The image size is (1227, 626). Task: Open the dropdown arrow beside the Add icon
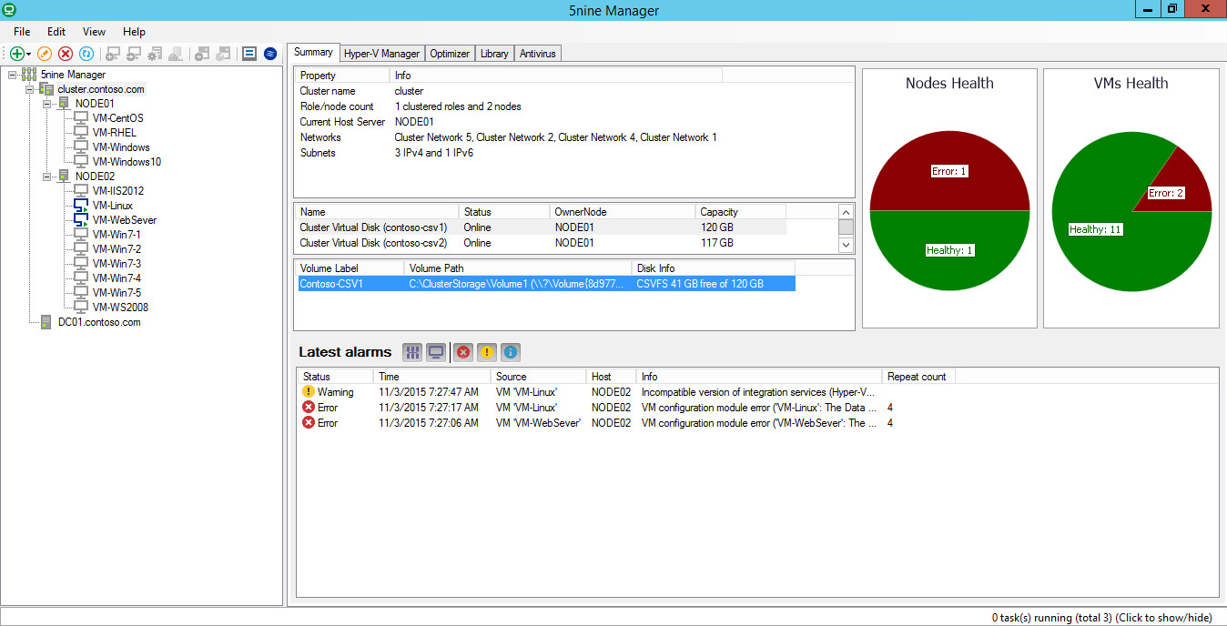point(28,55)
